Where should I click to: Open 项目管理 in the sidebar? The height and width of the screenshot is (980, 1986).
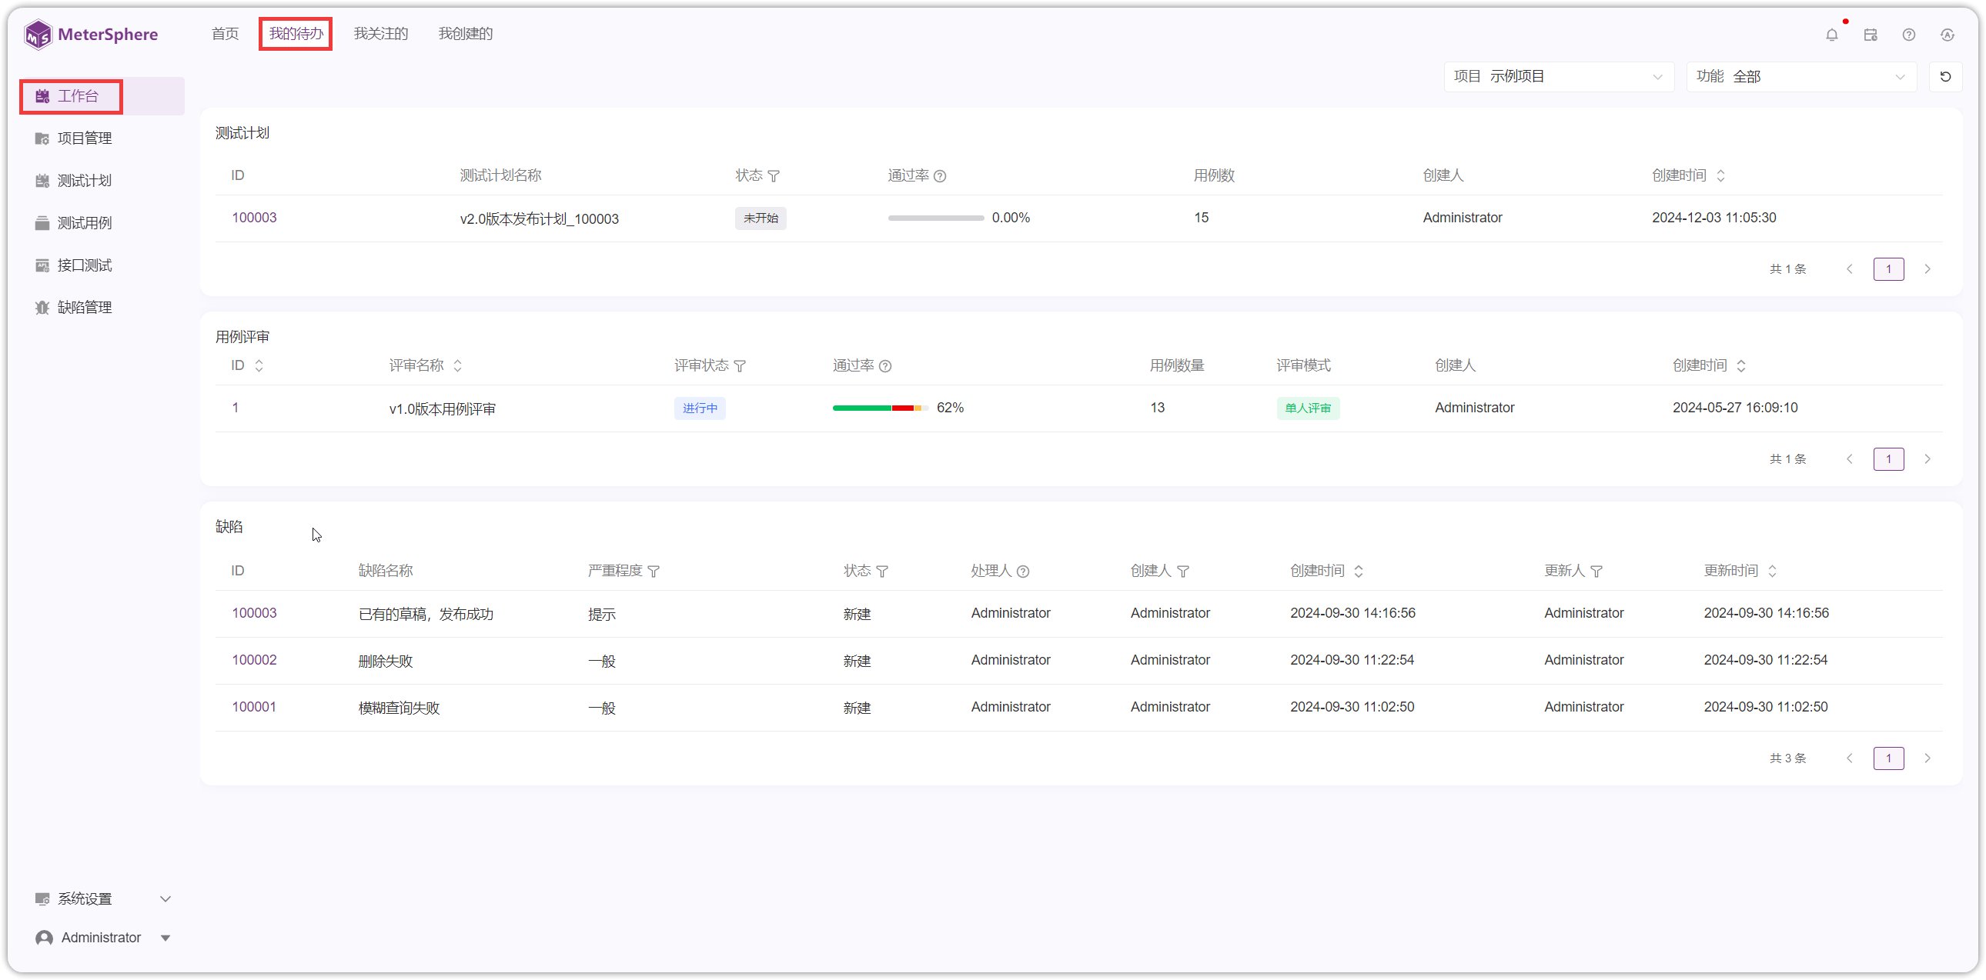point(103,138)
